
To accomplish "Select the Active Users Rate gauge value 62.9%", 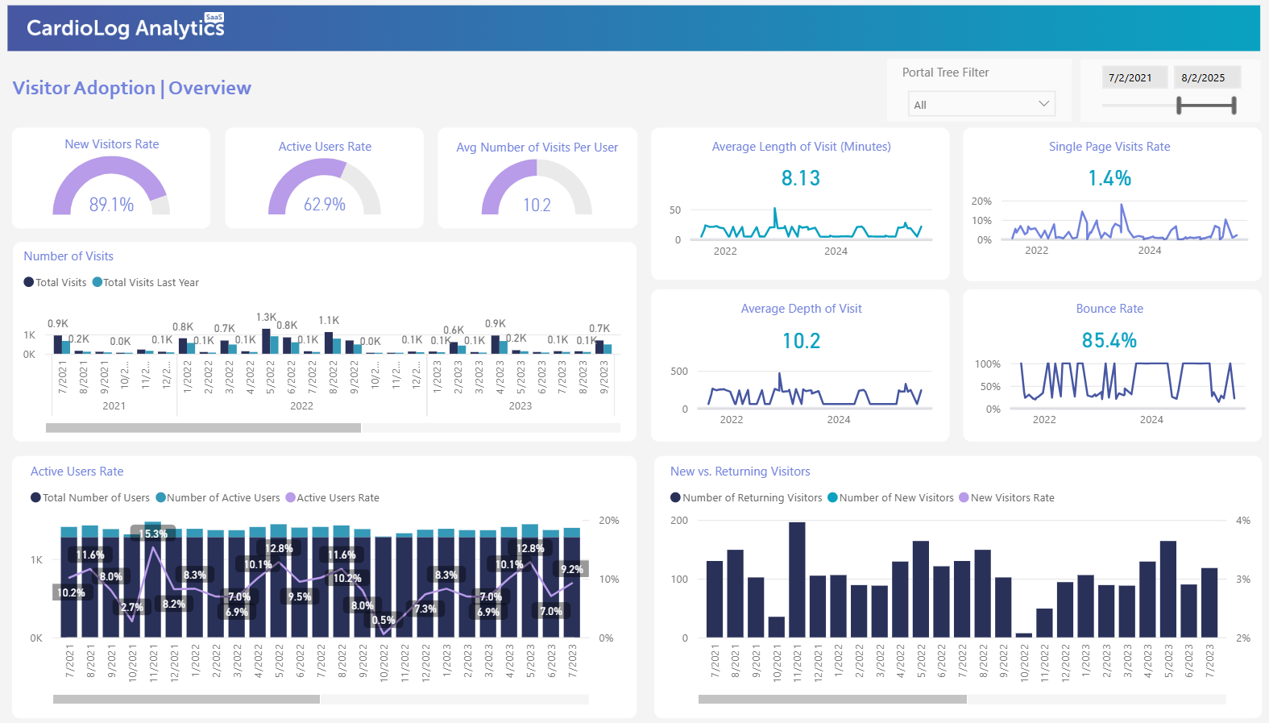I will click(325, 205).
